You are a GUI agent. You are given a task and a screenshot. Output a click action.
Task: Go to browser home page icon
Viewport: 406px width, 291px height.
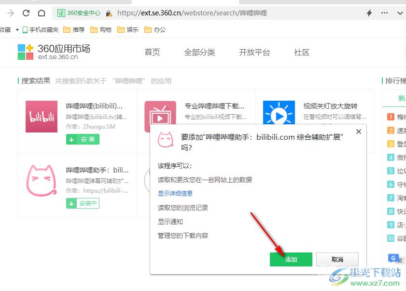tap(42, 13)
